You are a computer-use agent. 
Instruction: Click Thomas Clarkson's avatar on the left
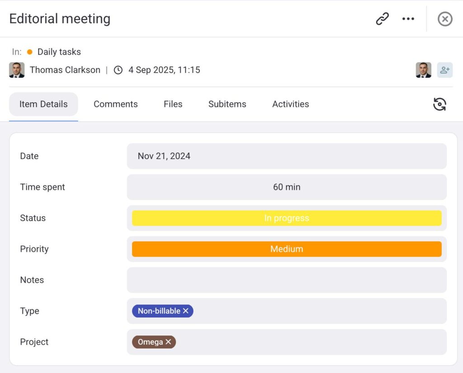pyautogui.click(x=17, y=70)
